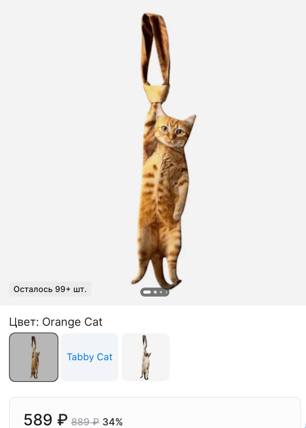The image size is (306, 428).
Task: Click the 'Цвет: Orange Cat' color label
Action: (56, 322)
